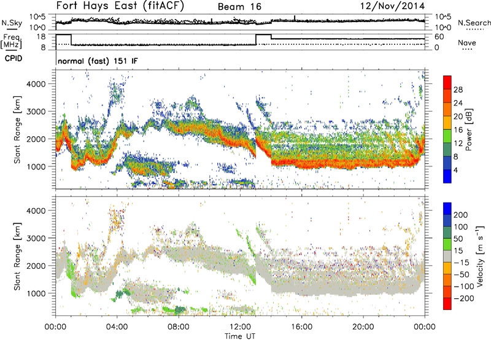
Task: Click the power panel 'Slant Range [km]' label
Action: pyautogui.click(x=17, y=129)
